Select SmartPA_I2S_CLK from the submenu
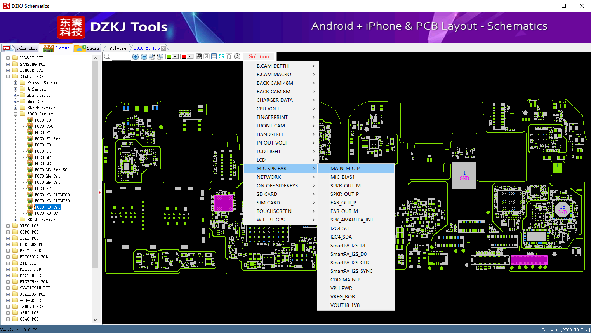Image resolution: width=591 pixels, height=333 pixels. point(356,262)
